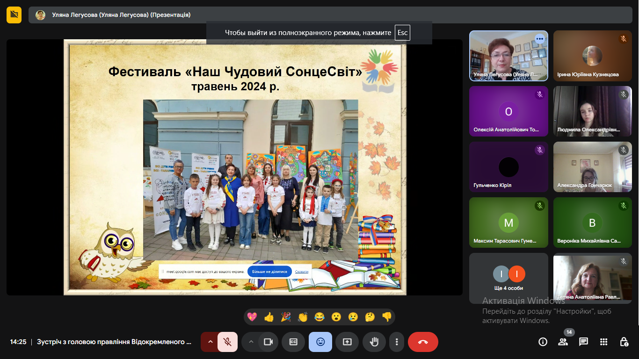Unmute the microphone
The width and height of the screenshot is (639, 359).
click(x=227, y=342)
